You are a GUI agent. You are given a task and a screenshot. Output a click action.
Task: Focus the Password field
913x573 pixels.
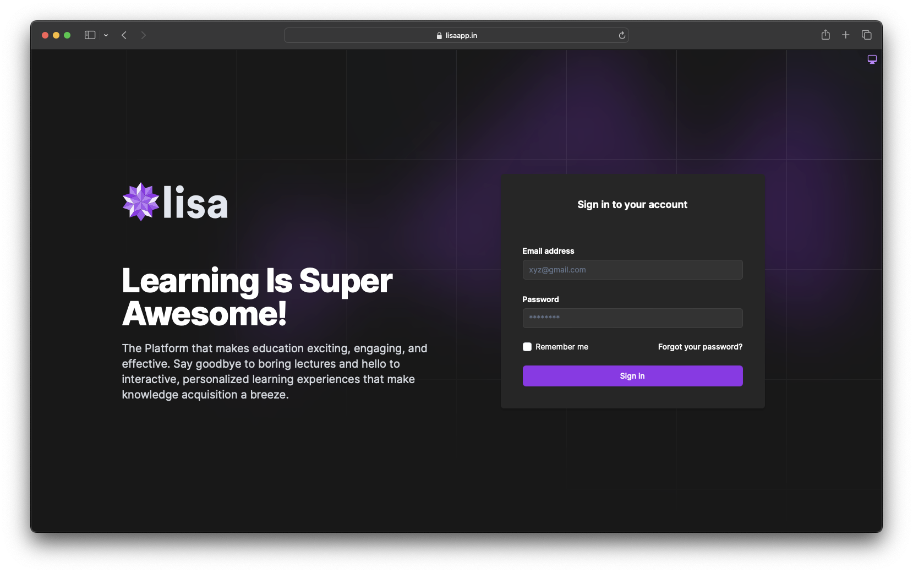pos(632,318)
